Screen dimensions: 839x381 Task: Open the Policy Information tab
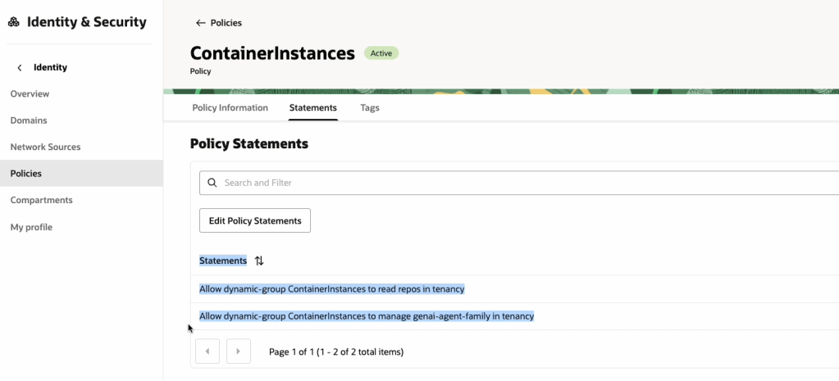[230, 107]
